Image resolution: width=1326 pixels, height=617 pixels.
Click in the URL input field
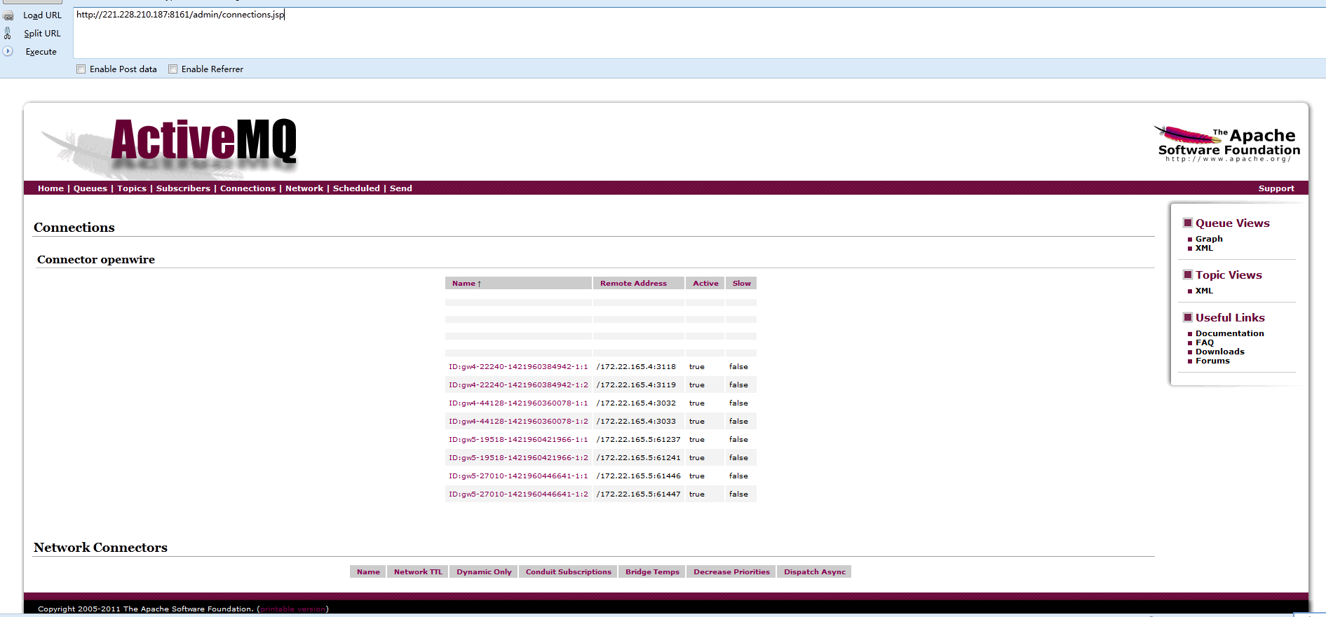[x=698, y=32]
